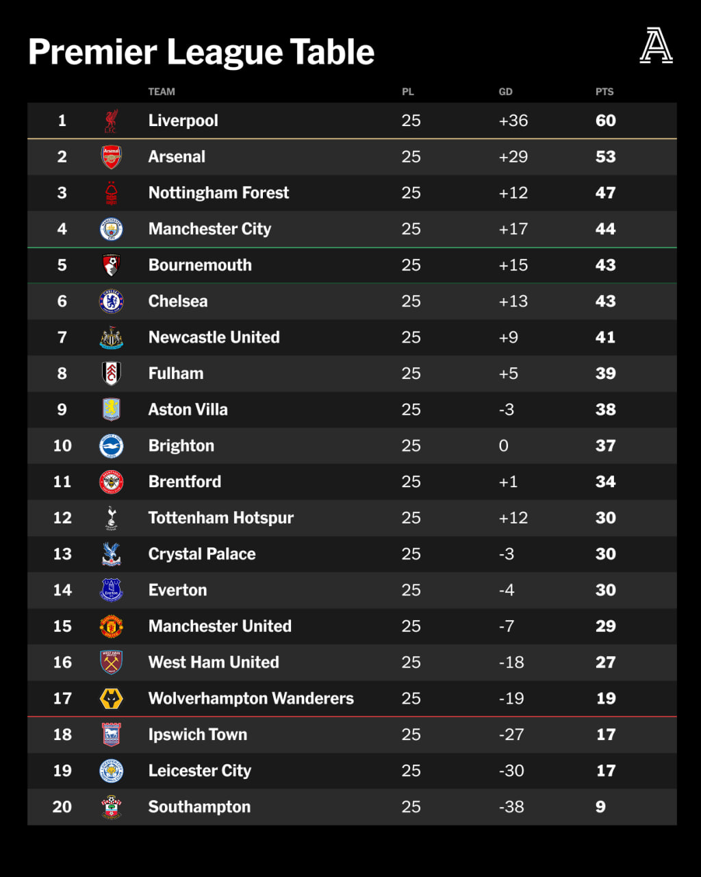
Task: Select the PL column header
Action: 408,92
